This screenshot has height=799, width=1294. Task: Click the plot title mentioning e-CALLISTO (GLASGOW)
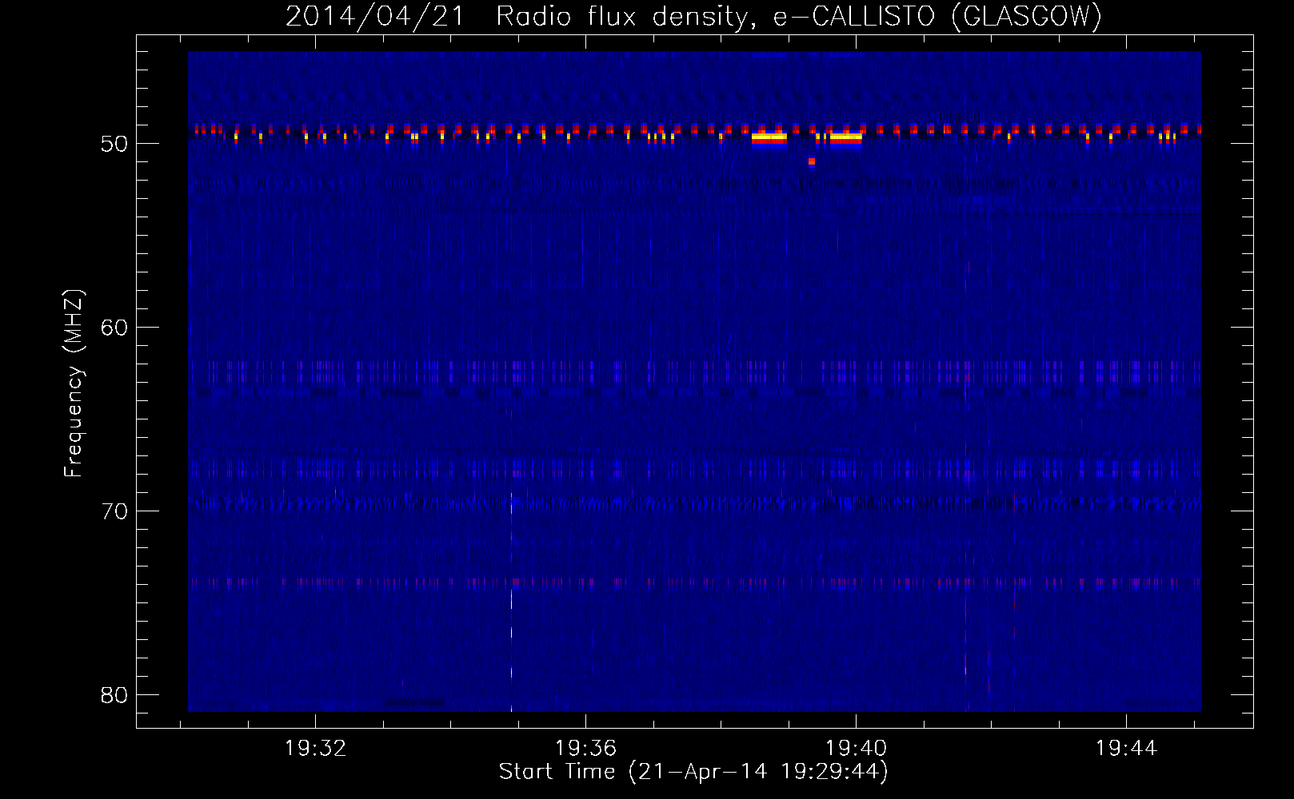694,16
